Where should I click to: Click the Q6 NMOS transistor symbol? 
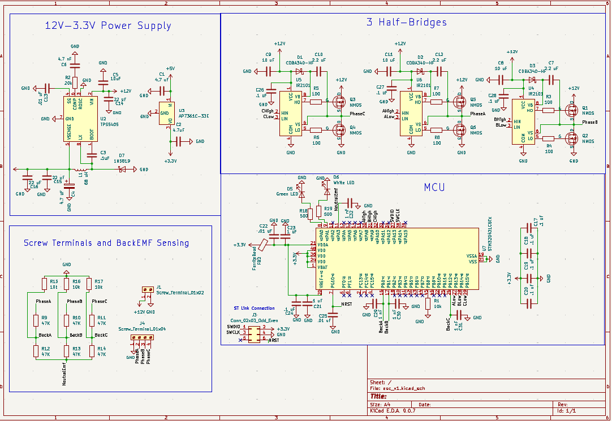460,130
